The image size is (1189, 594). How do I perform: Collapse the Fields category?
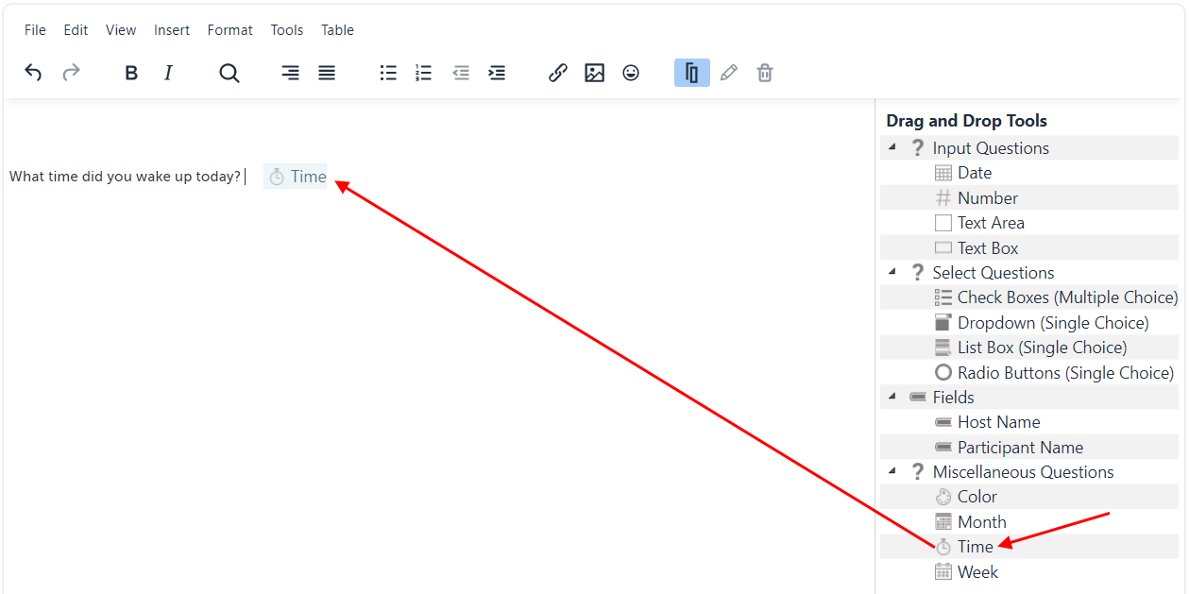click(x=892, y=397)
